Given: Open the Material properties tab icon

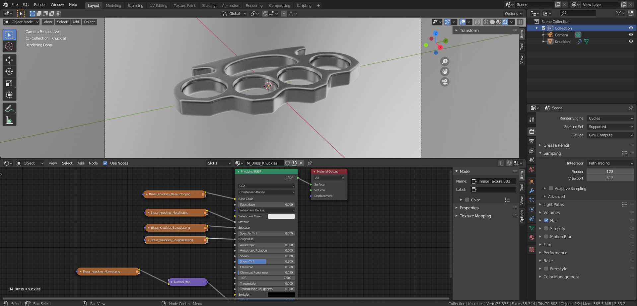Looking at the screenshot, I should (532, 237).
